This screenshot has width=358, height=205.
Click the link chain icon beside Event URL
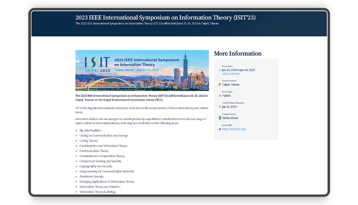point(220,129)
